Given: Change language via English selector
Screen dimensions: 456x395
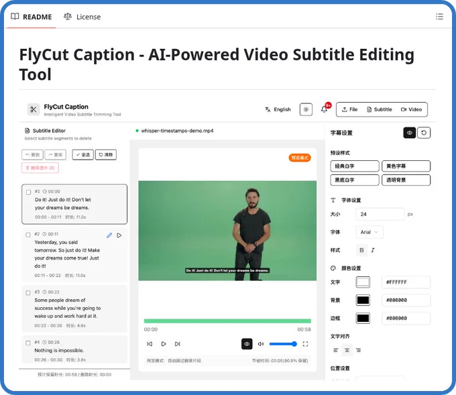Looking at the screenshot, I should 278,110.
